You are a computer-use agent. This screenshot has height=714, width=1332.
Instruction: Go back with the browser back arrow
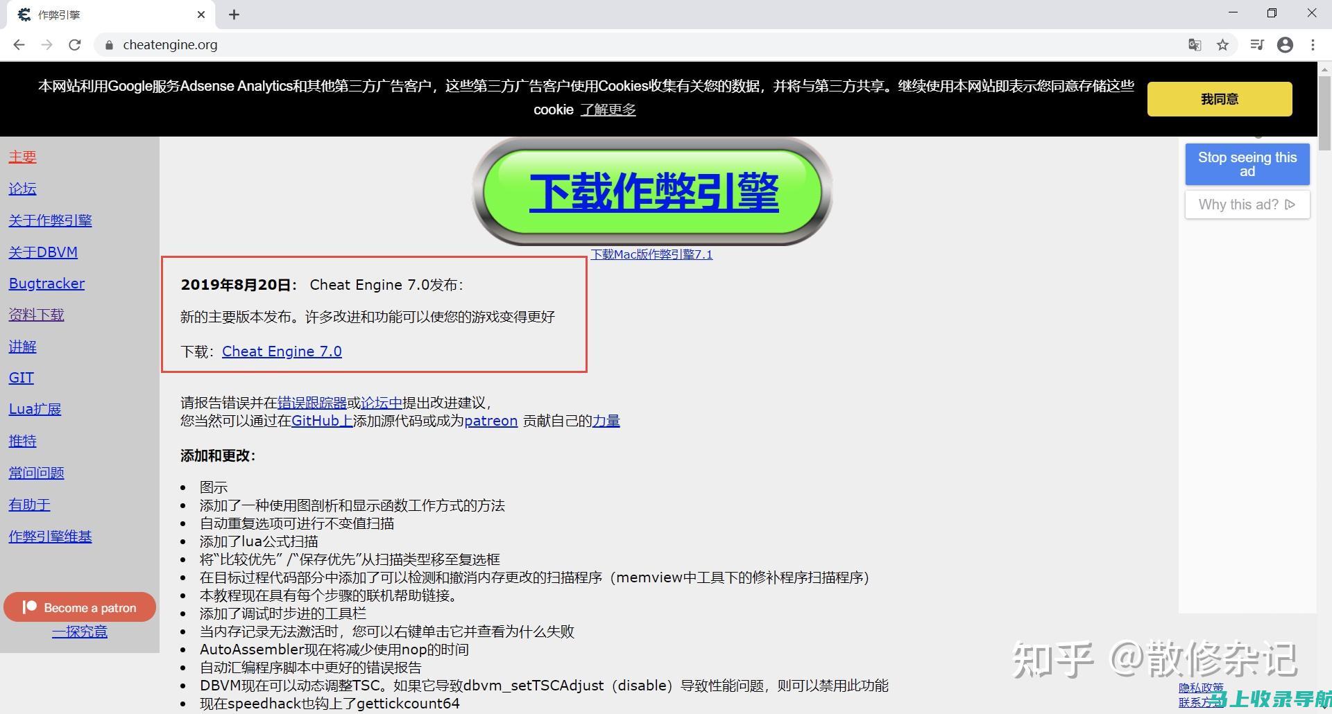click(x=19, y=45)
